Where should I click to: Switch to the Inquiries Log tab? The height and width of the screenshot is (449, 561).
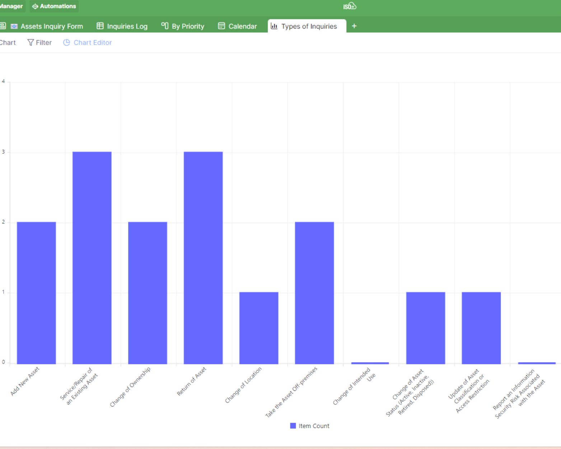click(127, 26)
